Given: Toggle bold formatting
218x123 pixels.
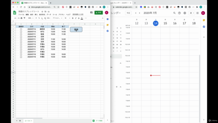Looking at the screenshot, I should [73, 18].
